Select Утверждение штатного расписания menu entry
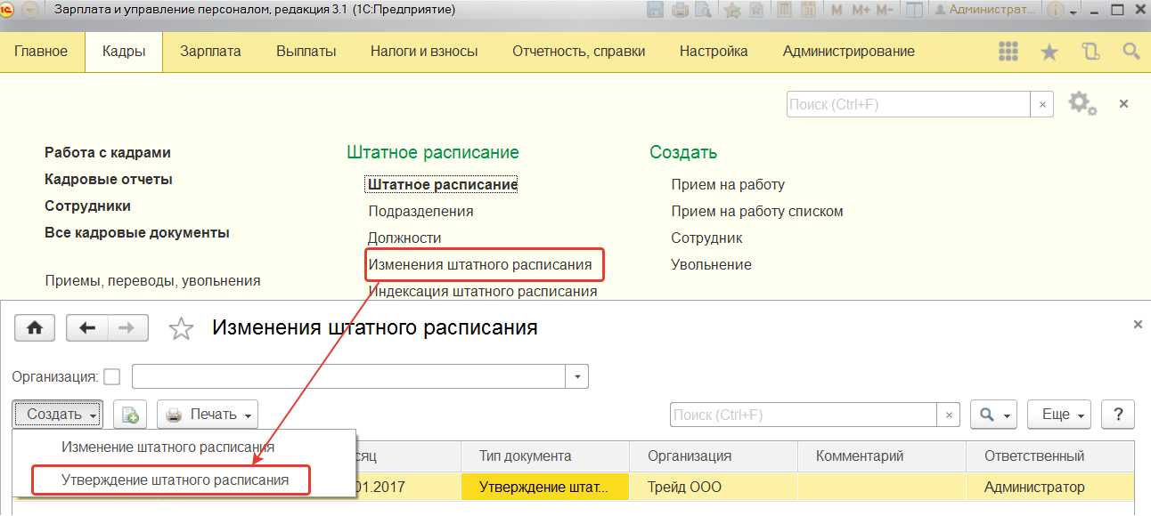 [x=175, y=480]
